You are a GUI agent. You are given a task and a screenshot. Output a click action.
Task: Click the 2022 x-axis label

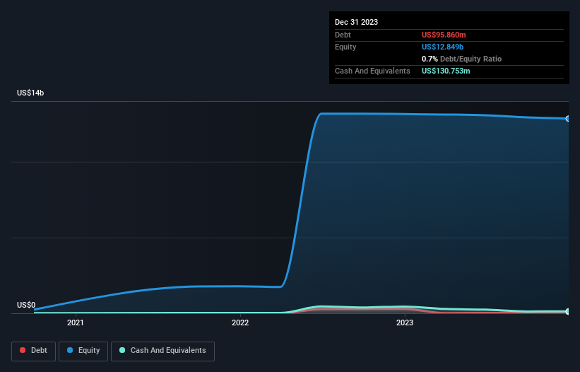click(240, 322)
